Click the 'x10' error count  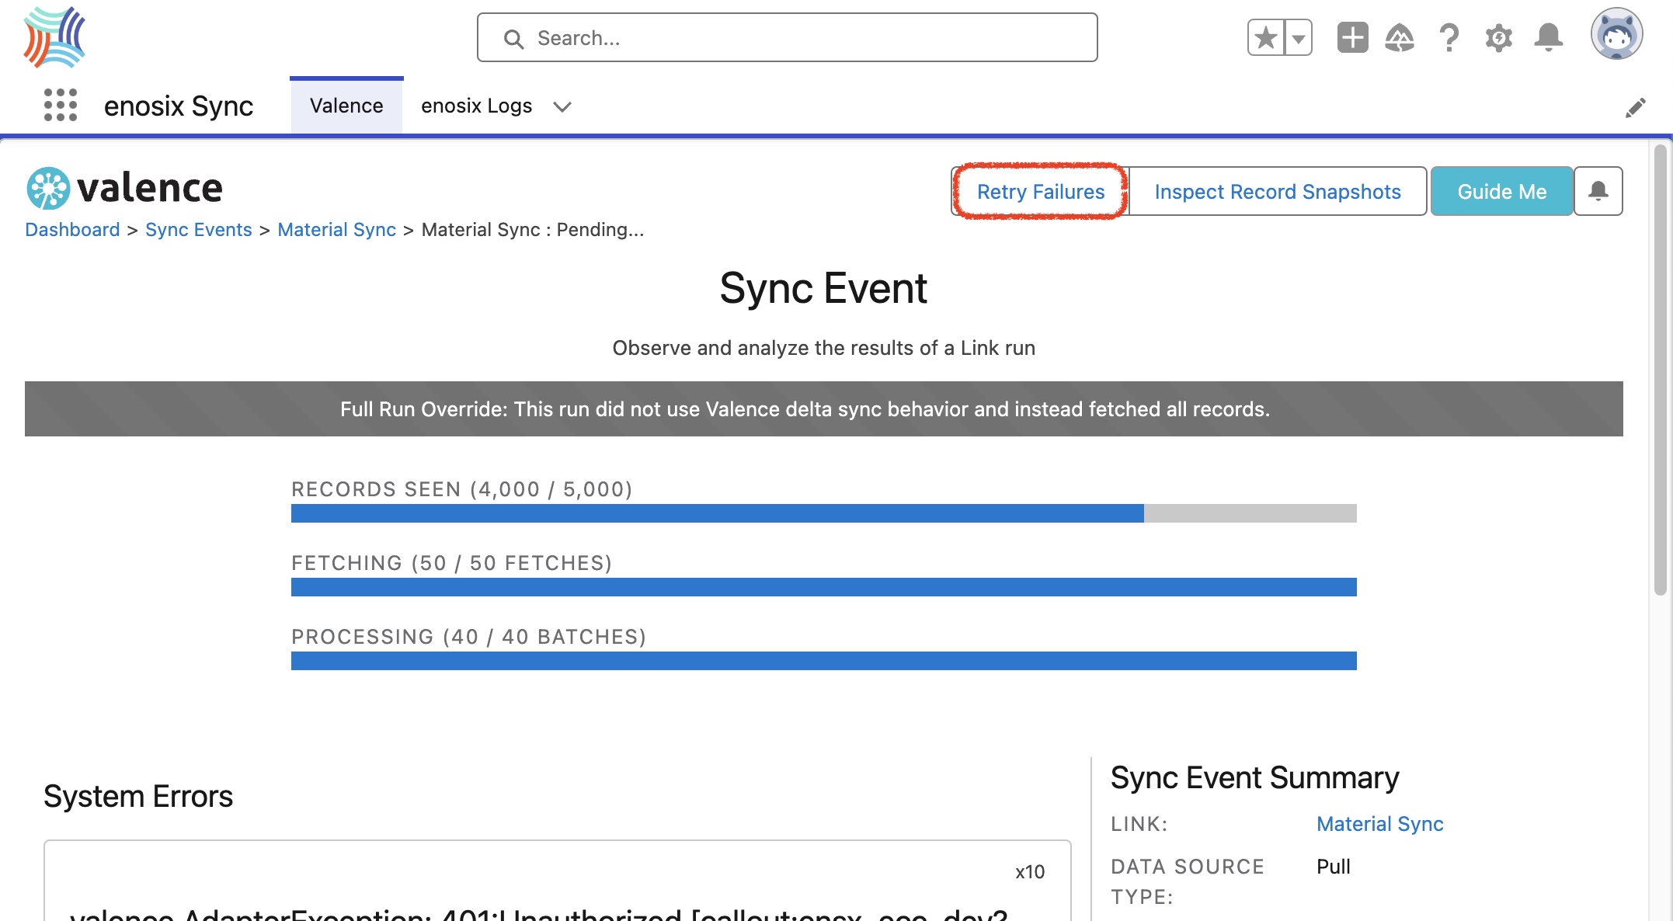[x=1030, y=872]
